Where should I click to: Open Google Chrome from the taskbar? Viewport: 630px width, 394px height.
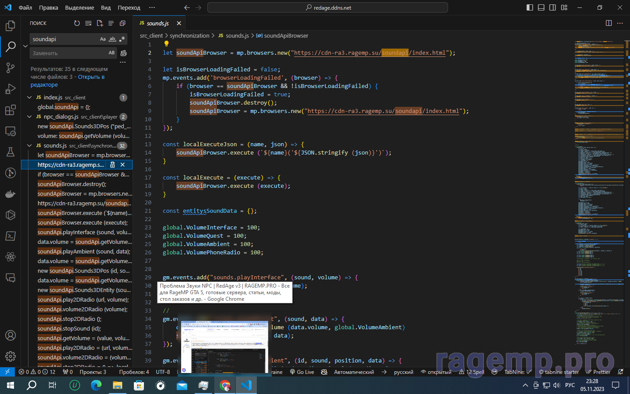pyautogui.click(x=225, y=385)
